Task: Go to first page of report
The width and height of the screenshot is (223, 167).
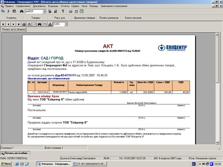Action: pyautogui.click(x=3, y=24)
